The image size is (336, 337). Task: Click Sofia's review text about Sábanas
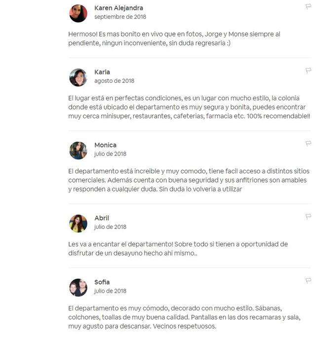[x=184, y=317]
